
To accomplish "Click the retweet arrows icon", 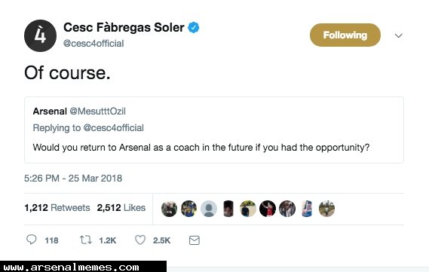I will tap(86, 240).
